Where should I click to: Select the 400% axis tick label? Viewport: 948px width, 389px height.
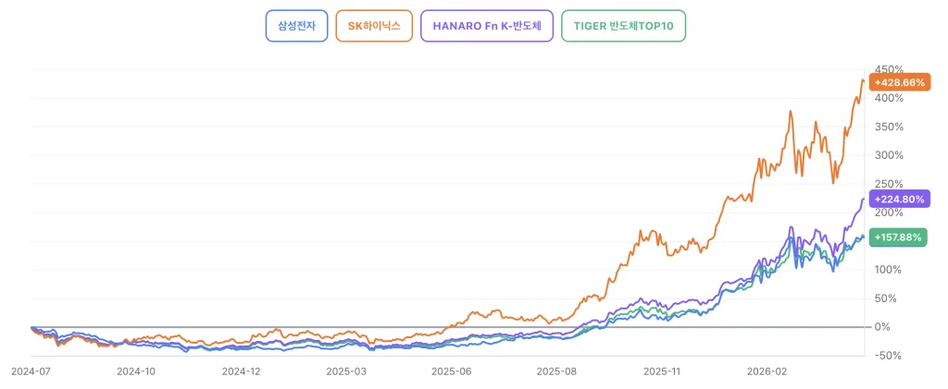tap(886, 99)
